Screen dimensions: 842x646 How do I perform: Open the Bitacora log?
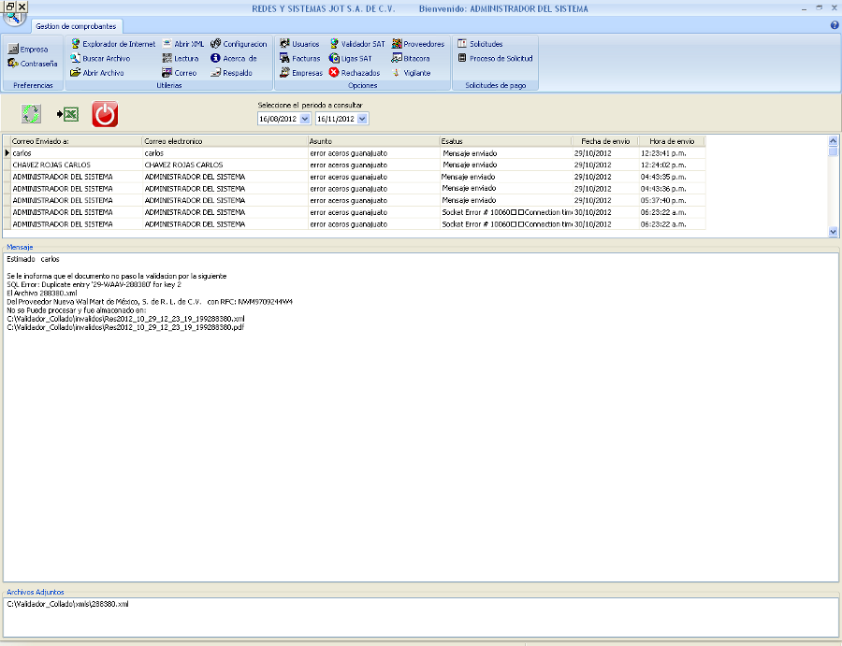coord(411,58)
